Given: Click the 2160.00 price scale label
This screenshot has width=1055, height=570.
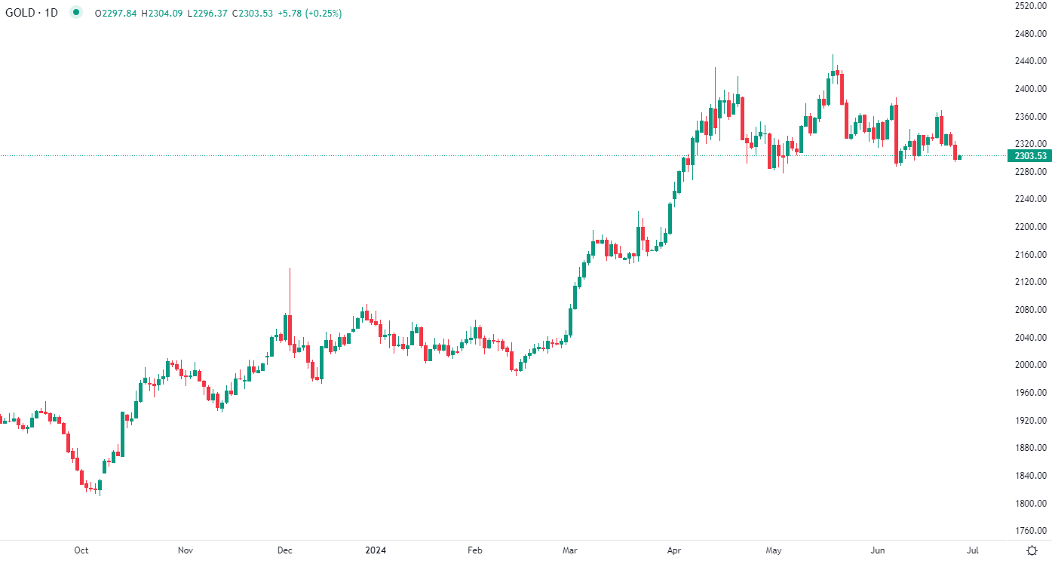Looking at the screenshot, I should click(x=1030, y=255).
